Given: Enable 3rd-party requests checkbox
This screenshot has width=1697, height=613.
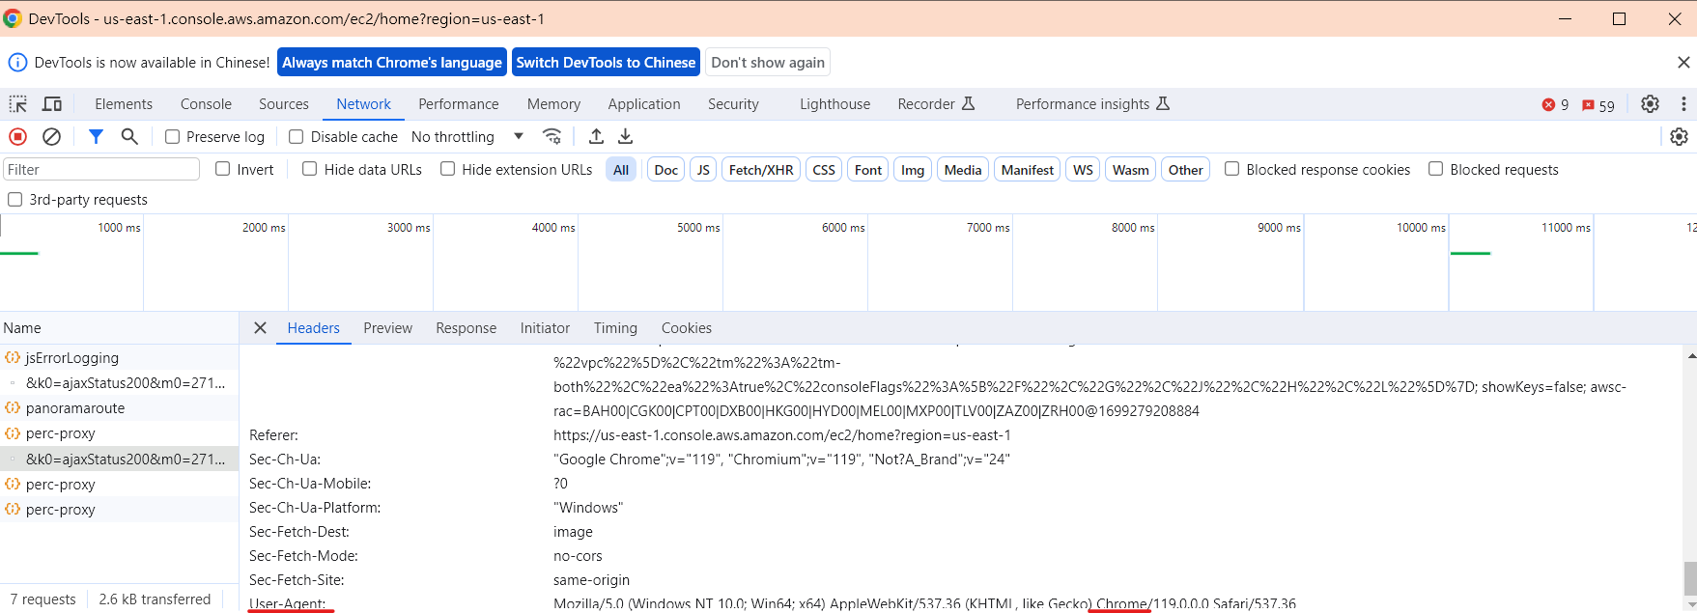Looking at the screenshot, I should (x=15, y=200).
